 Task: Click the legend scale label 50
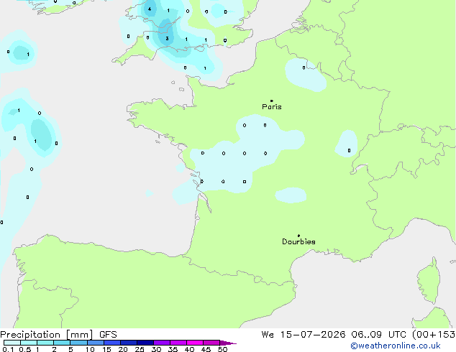[x=222, y=349]
